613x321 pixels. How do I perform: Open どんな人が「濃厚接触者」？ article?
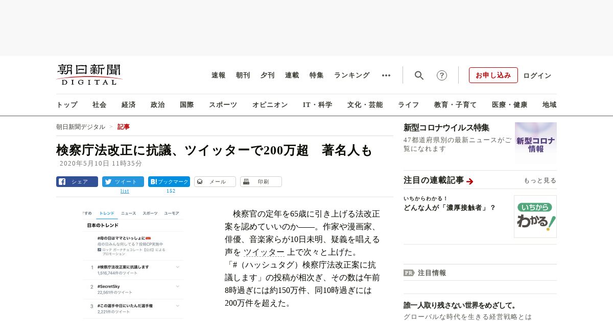pos(450,208)
